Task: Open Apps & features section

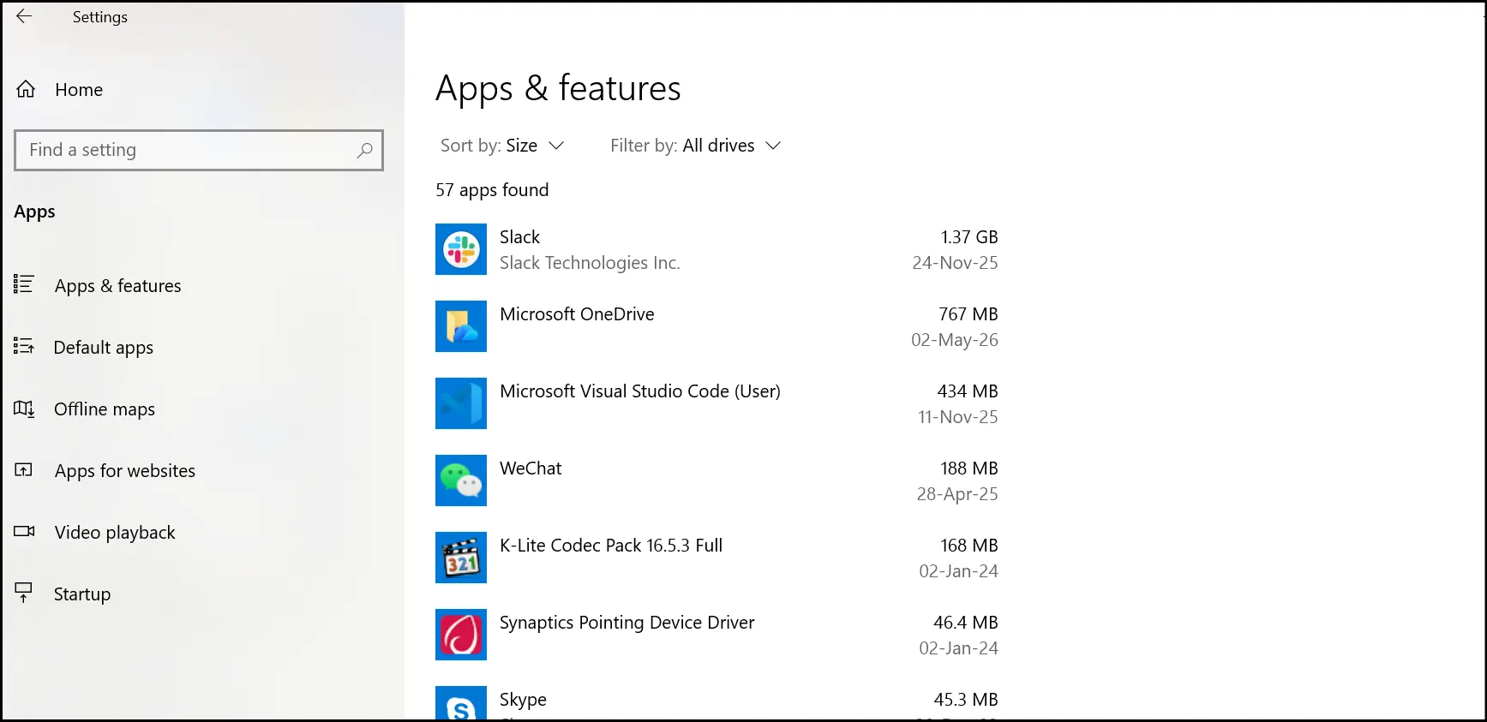Action: (118, 286)
